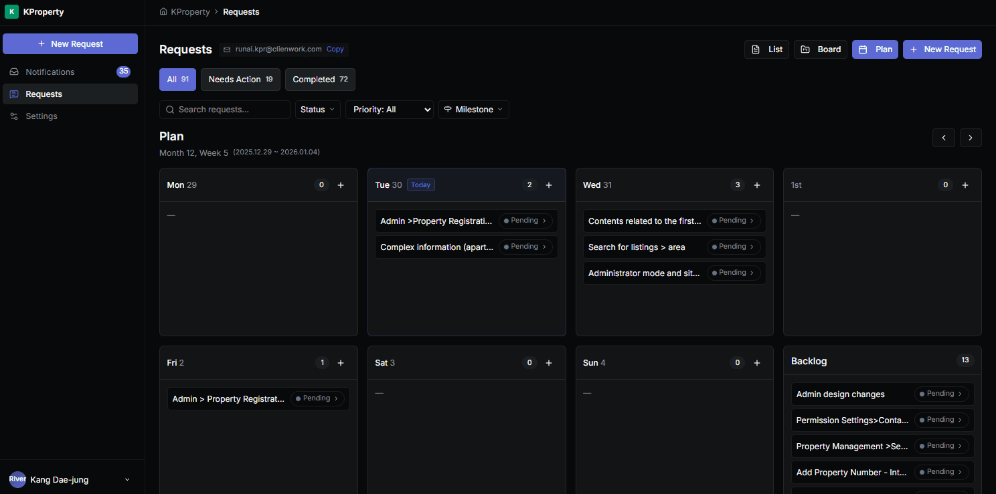
Task: Open Pending status of Admin design changes
Action: pyautogui.click(x=941, y=394)
